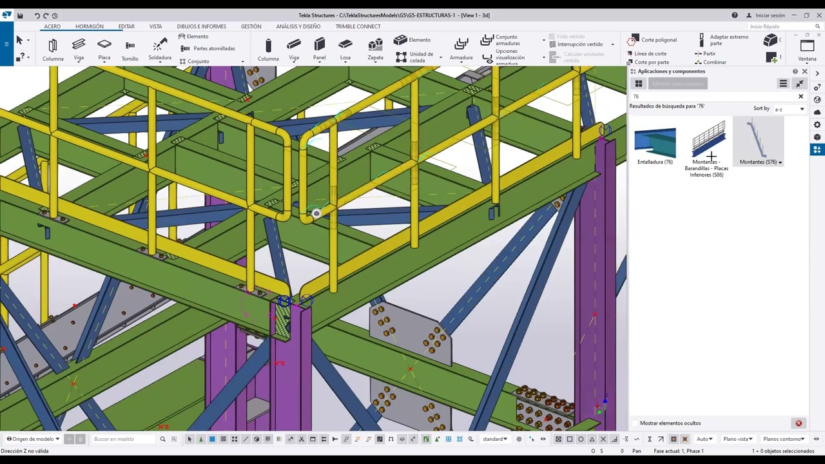This screenshot has height=464, width=825.
Task: Open DIBUJOS E INFORMES tab
Action: tap(201, 26)
